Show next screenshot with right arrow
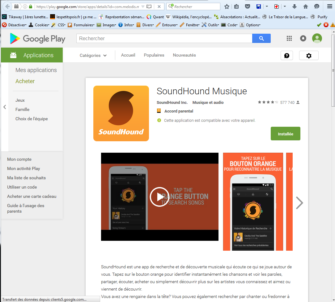The width and height of the screenshot is (335, 302). (299, 203)
